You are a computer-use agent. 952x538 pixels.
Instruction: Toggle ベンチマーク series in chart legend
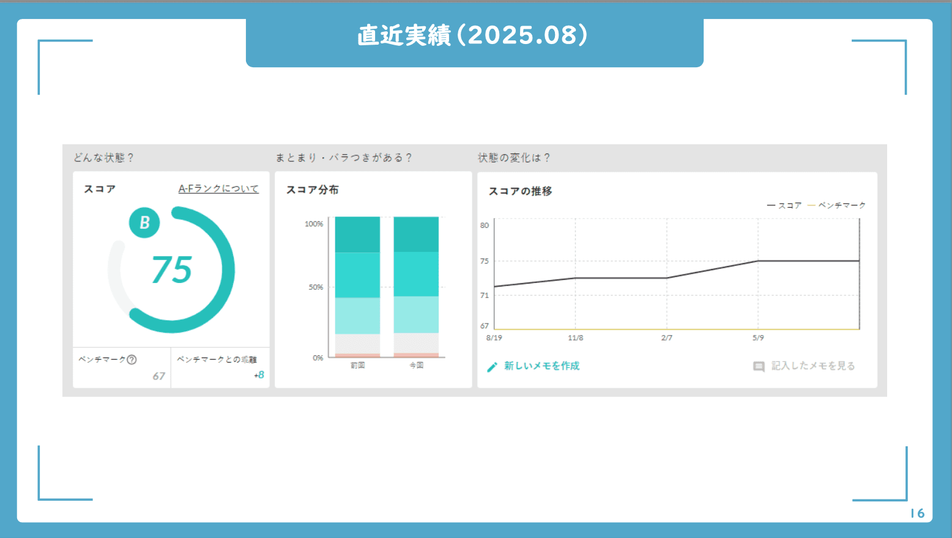[837, 205]
